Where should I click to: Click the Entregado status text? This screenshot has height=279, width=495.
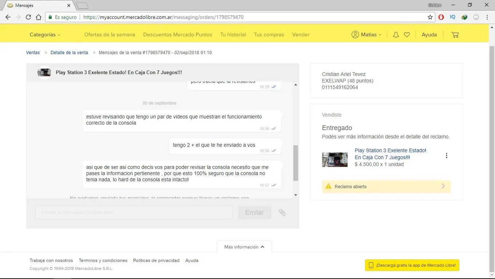coord(337,128)
